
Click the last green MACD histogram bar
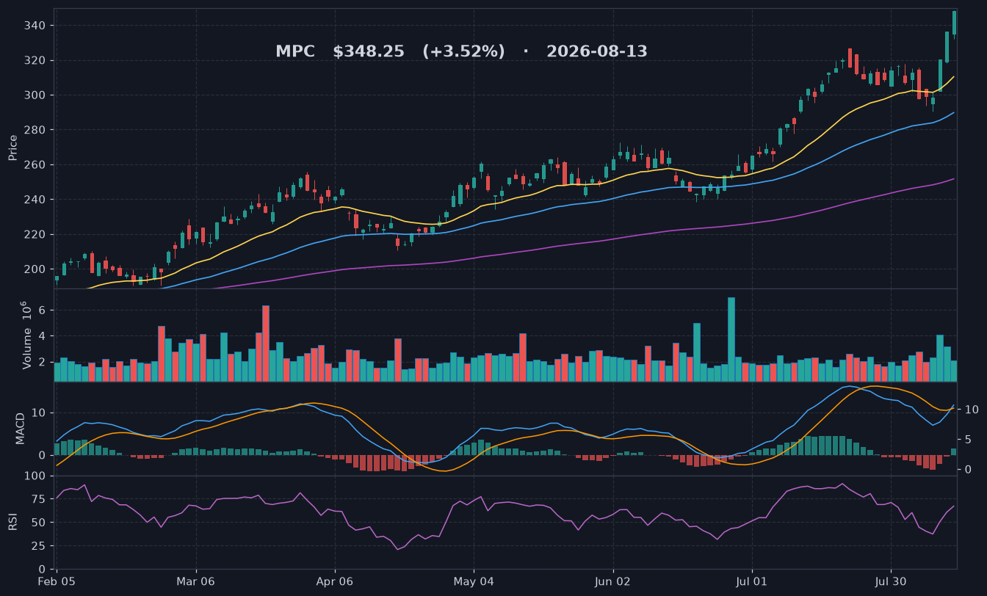tap(954, 451)
